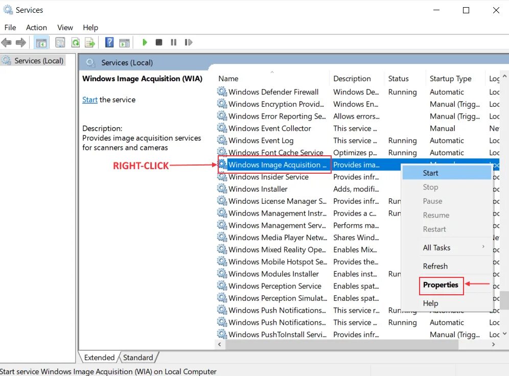Click the gear icon beside Windows Perception Service

point(222,286)
